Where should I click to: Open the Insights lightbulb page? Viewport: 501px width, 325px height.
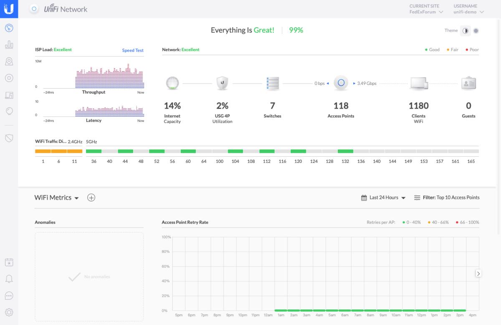(9, 111)
